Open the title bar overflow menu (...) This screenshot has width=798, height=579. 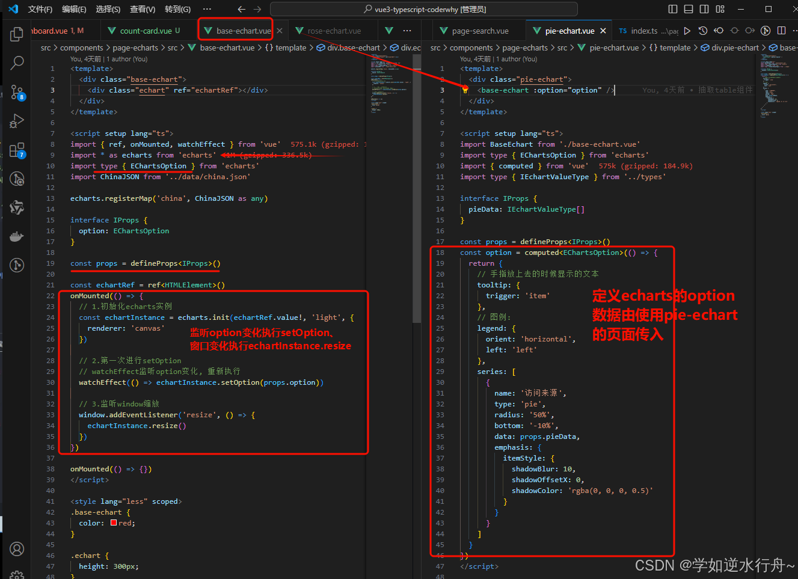(207, 9)
